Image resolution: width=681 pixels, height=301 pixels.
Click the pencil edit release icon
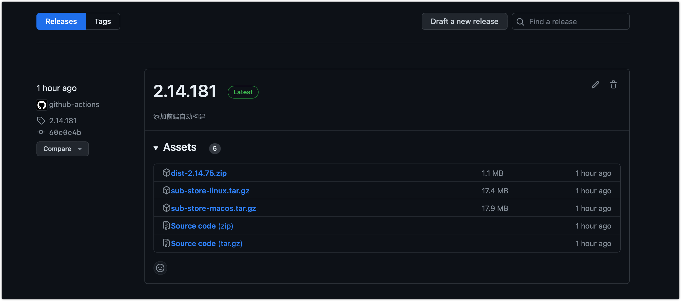595,85
